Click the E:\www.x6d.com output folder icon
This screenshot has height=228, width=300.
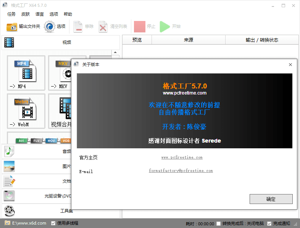pyautogui.click(x=7, y=223)
